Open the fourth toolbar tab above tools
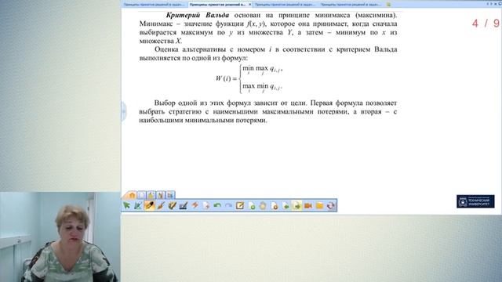 [161, 195]
